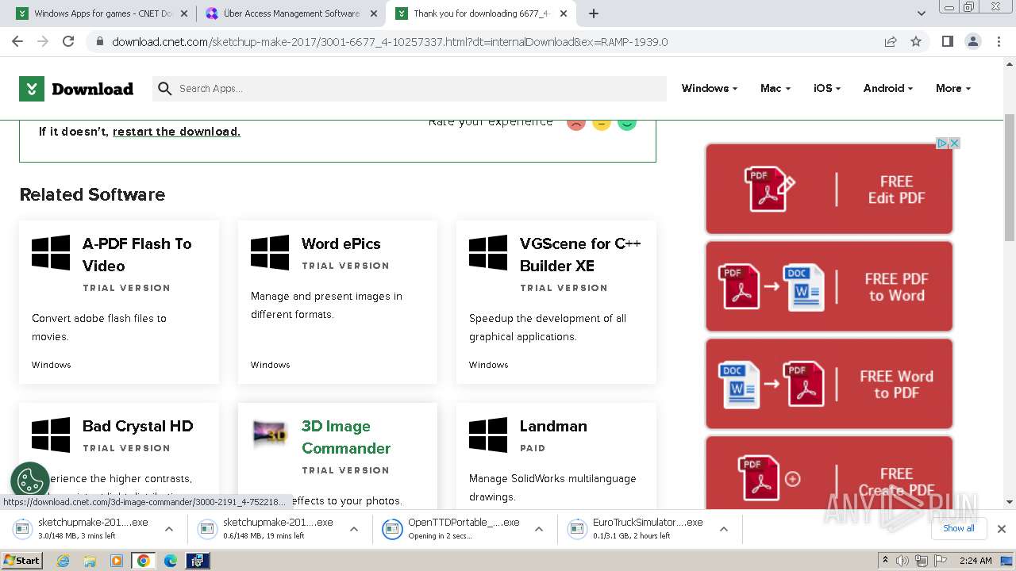
Task: Open VGScene for C++ Builder XE link
Action: 580,255
